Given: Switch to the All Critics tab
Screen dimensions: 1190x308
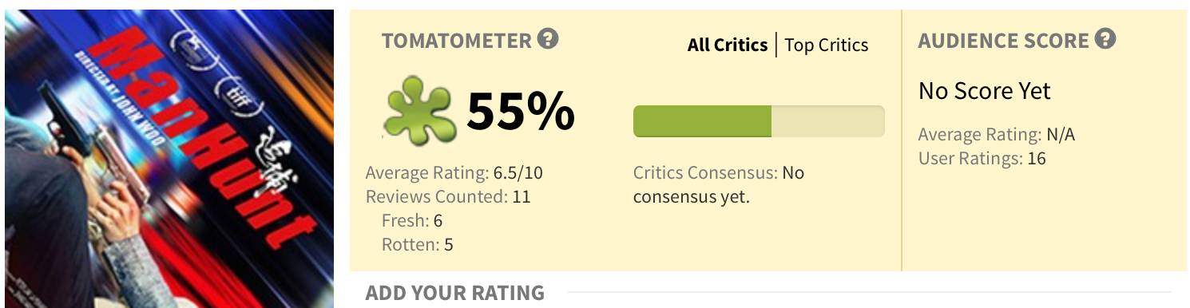Looking at the screenshot, I should (728, 45).
